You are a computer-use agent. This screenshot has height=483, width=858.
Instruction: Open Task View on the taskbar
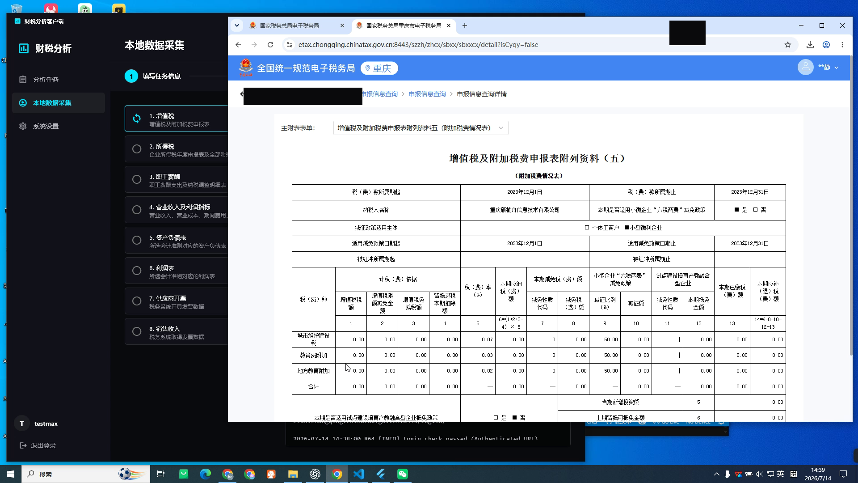coord(161,474)
